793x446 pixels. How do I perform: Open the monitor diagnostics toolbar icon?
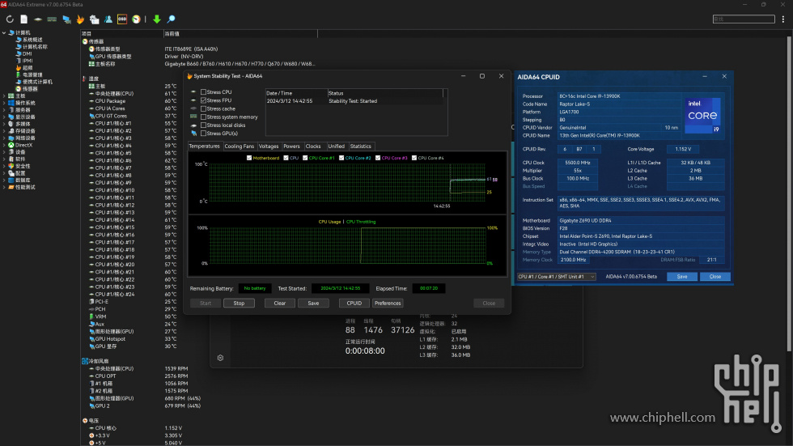coord(66,19)
